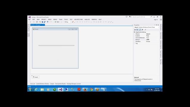Viewport: 190px width, 107px height.
Task: Open the TEST menu
Action: point(71,20)
